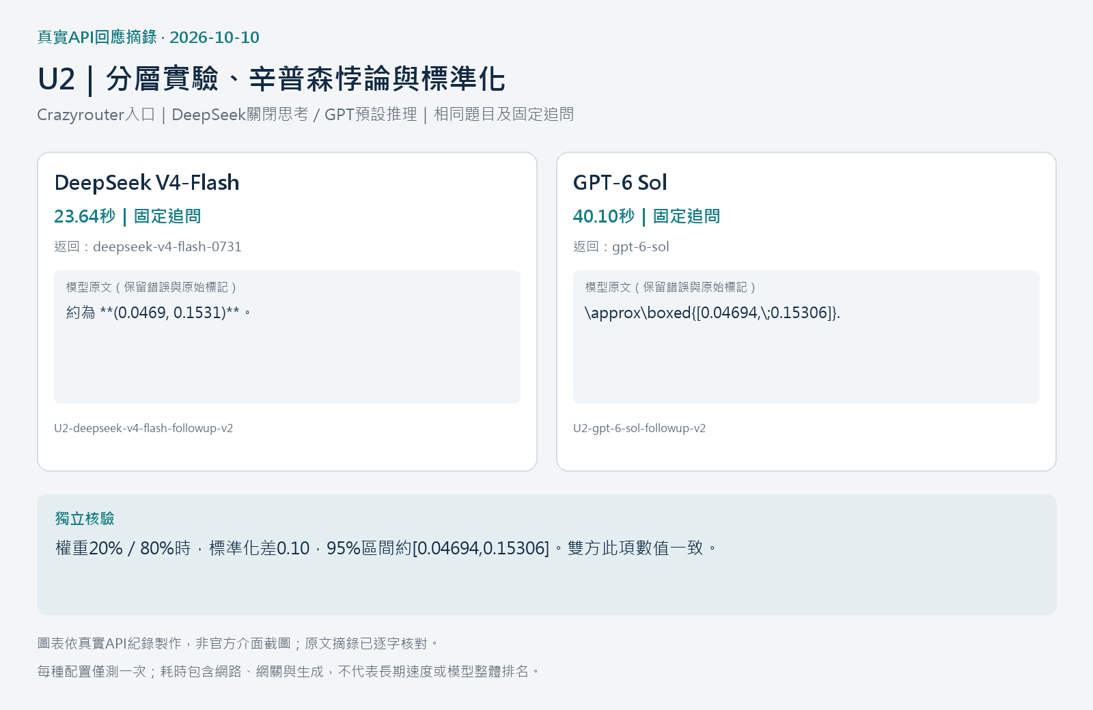Click the 'U2-deepseek-v4-flash-followup-v2' identifier
This screenshot has width=1093, height=710.
tap(143, 428)
